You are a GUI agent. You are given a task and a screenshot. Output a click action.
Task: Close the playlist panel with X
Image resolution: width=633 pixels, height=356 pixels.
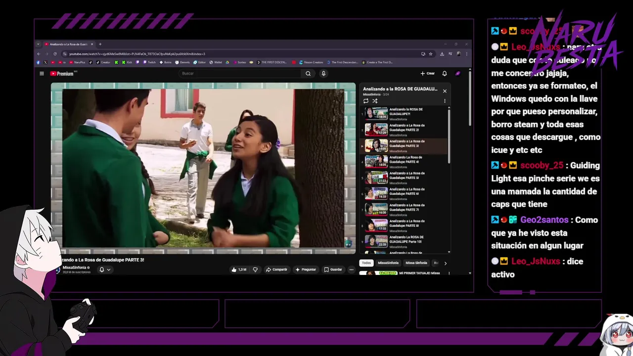pyautogui.click(x=445, y=91)
